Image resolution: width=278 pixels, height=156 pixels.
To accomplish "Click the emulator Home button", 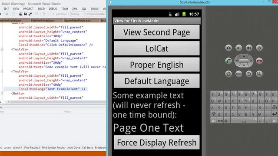I will click(228, 74).
